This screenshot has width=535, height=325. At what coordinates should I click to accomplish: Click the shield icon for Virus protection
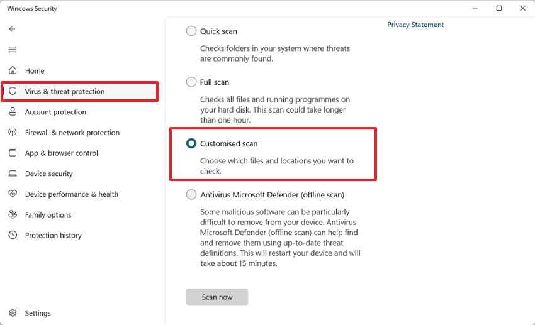pyautogui.click(x=13, y=91)
